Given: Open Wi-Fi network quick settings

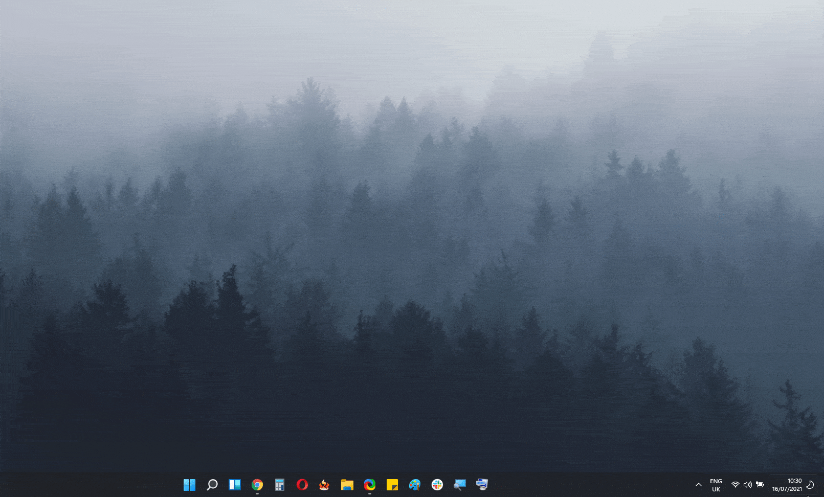Looking at the screenshot, I should [x=735, y=485].
